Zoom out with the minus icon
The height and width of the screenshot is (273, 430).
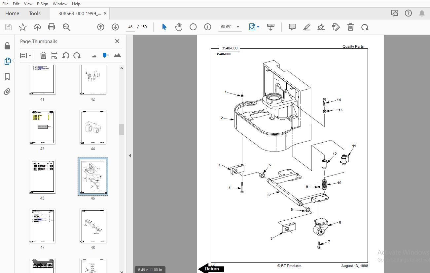coord(193,27)
